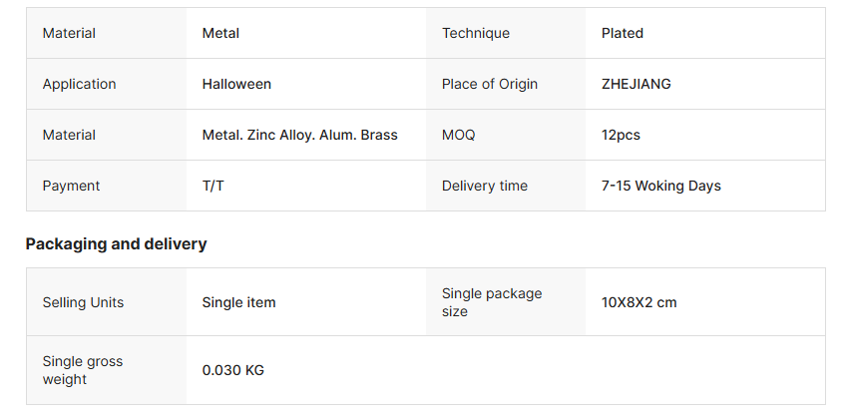
Task: Click the 0.030 KG weight value
Action: tap(232, 370)
